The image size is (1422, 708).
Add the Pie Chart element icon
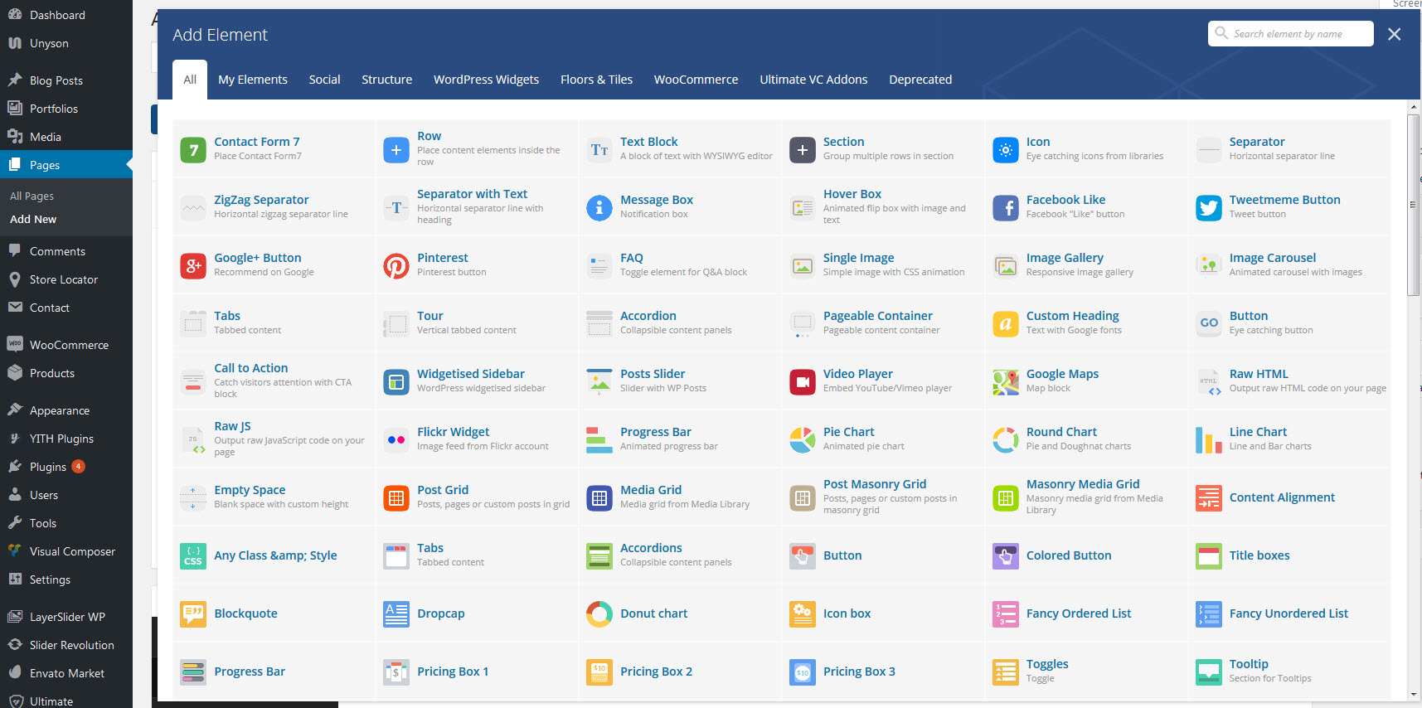(802, 440)
